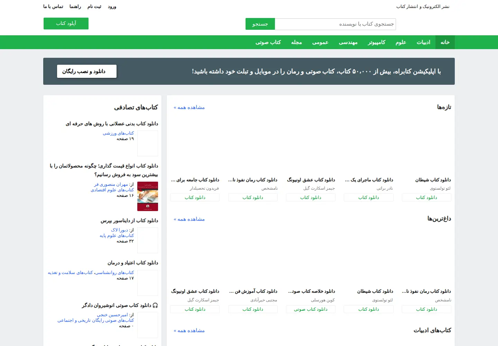This screenshot has height=346, width=498.
Task: Open author link امیرحسین خنجی
Action: point(112,315)
